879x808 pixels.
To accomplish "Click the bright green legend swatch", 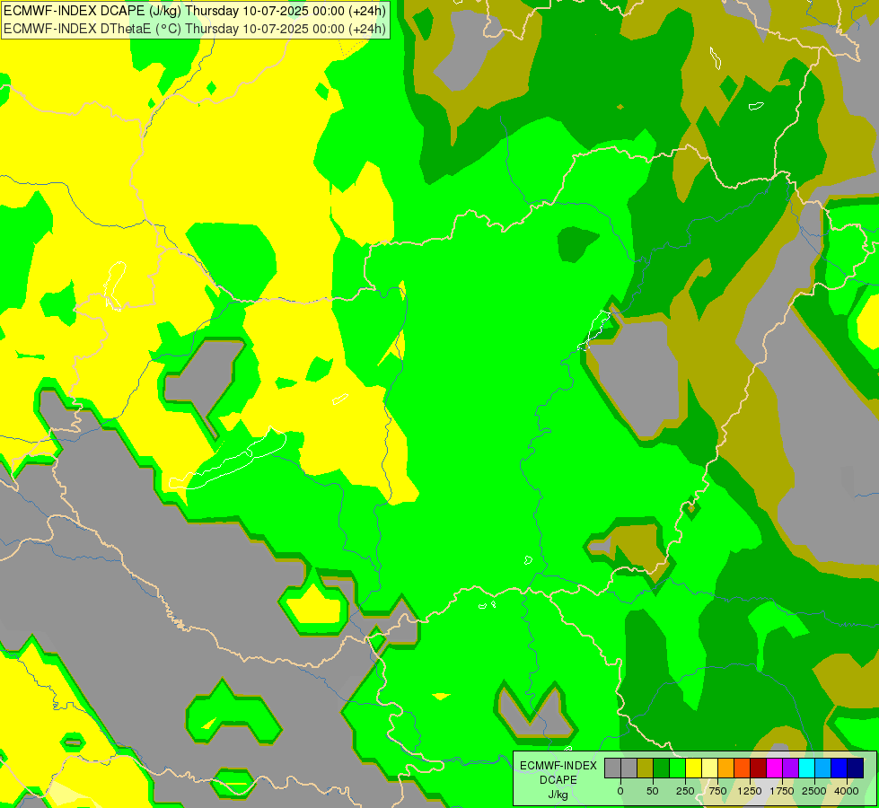I will point(677,768).
